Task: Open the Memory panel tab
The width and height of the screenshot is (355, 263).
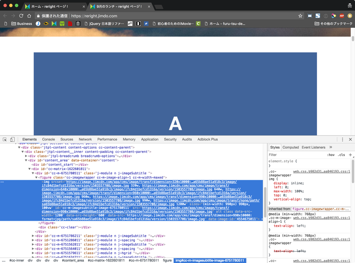Action: tap(129, 139)
